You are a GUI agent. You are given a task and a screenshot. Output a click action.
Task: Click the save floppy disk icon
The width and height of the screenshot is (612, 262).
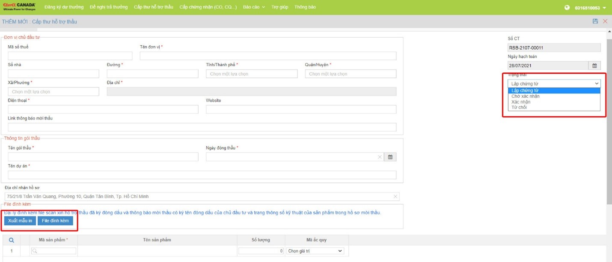(595, 21)
